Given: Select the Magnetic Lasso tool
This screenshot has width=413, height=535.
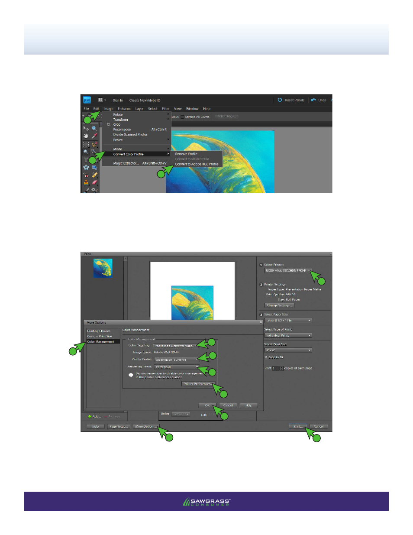Looking at the screenshot, I should [x=94, y=144].
